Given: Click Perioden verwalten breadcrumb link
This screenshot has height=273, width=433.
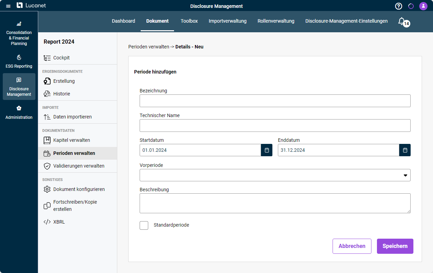Looking at the screenshot, I should point(149,47).
